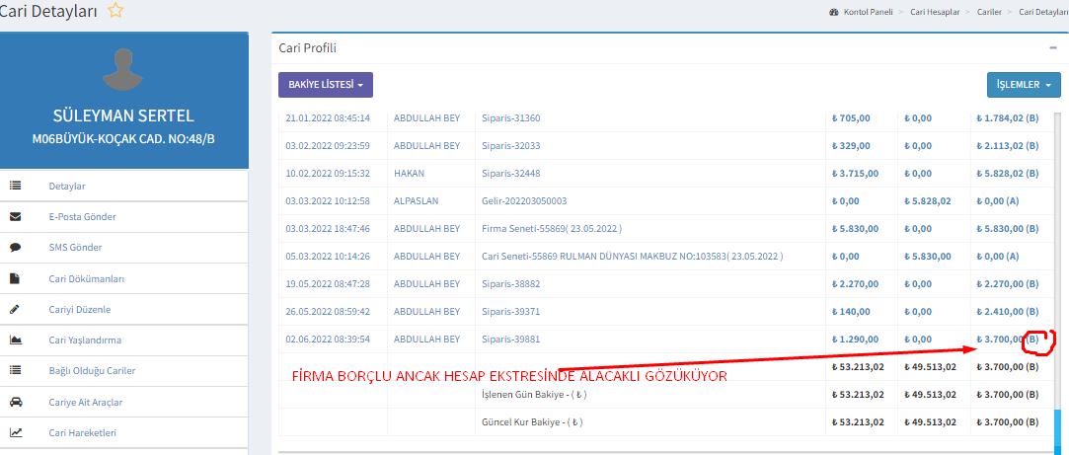
Task: Open the Cariler breadcrumb link
Action: [992, 12]
